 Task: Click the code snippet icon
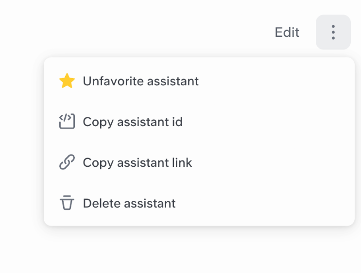click(x=67, y=122)
